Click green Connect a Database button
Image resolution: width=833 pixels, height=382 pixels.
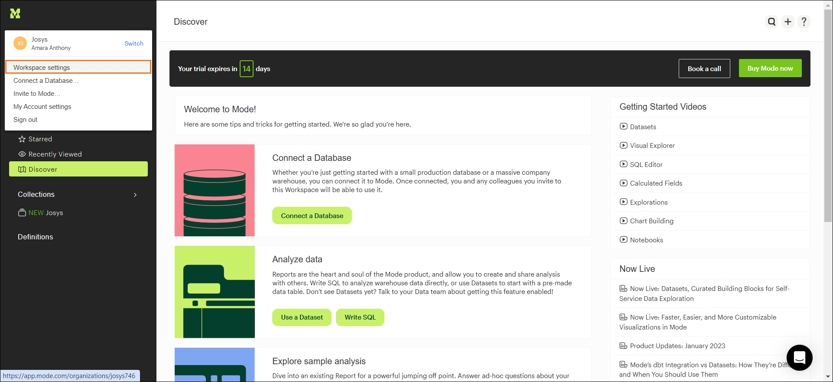coord(312,215)
